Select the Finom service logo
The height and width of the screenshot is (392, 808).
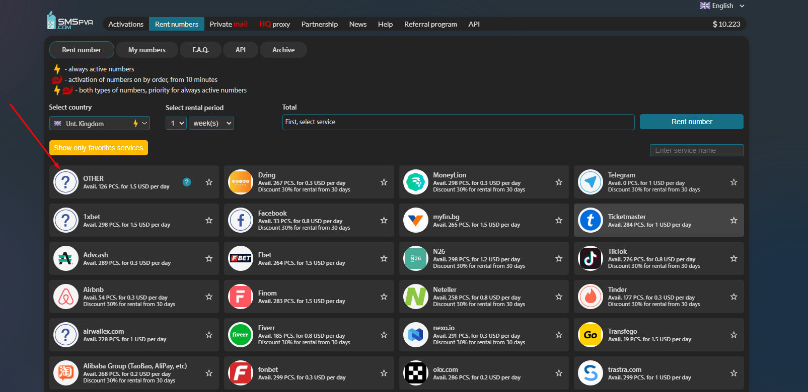coord(241,297)
